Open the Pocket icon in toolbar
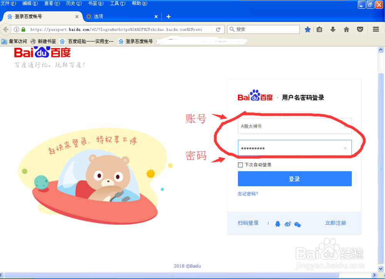Screen dimensions: 385x279 (x=360, y=30)
